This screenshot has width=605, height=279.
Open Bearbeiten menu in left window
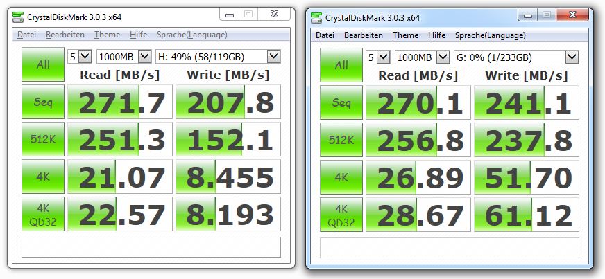65,35
